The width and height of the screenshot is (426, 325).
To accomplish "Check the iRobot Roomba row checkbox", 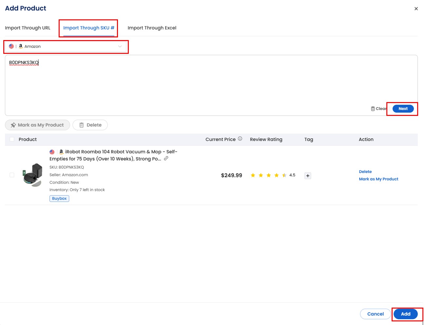I will [12, 175].
